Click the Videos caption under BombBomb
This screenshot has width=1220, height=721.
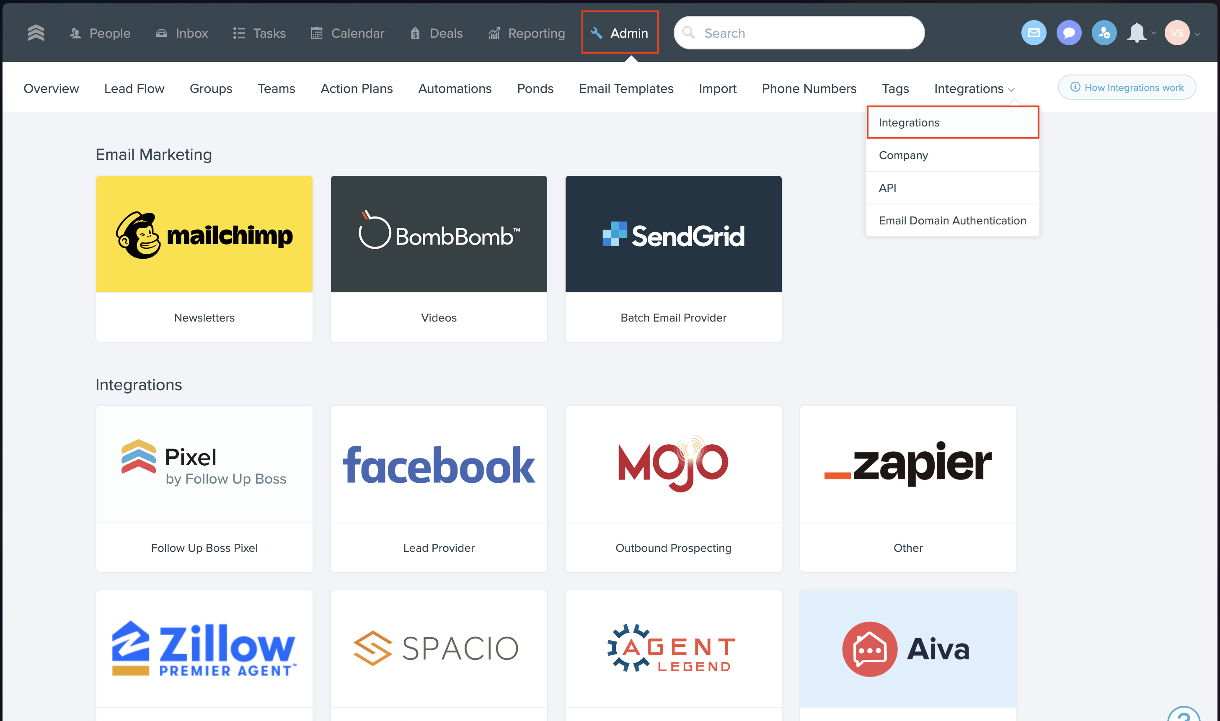coord(439,318)
